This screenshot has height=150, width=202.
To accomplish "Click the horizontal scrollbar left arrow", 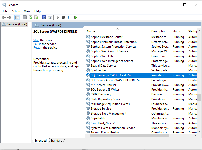I will click(88, 135).
